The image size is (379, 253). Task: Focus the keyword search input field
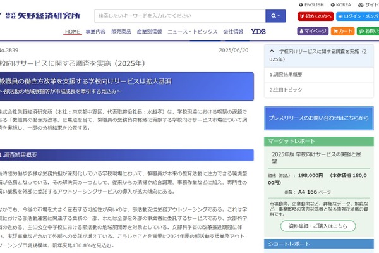[180, 16]
